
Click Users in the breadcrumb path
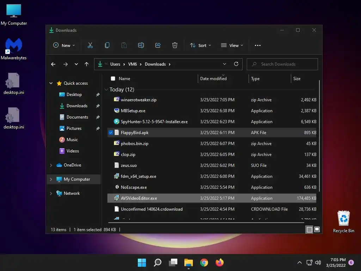[115, 64]
